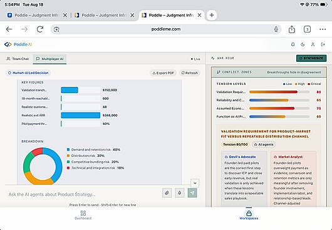Open the Market Analyst card
The image size is (332, 230).
[293, 179]
